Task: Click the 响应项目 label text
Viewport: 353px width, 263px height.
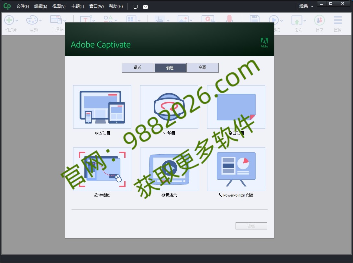Action: (x=102, y=133)
